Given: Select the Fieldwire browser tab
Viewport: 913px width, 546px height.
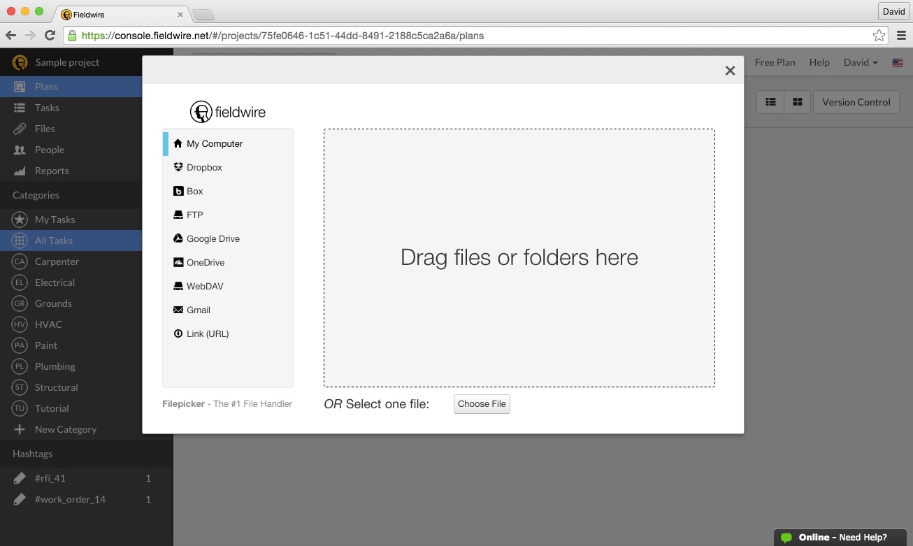Looking at the screenshot, I should tap(122, 14).
